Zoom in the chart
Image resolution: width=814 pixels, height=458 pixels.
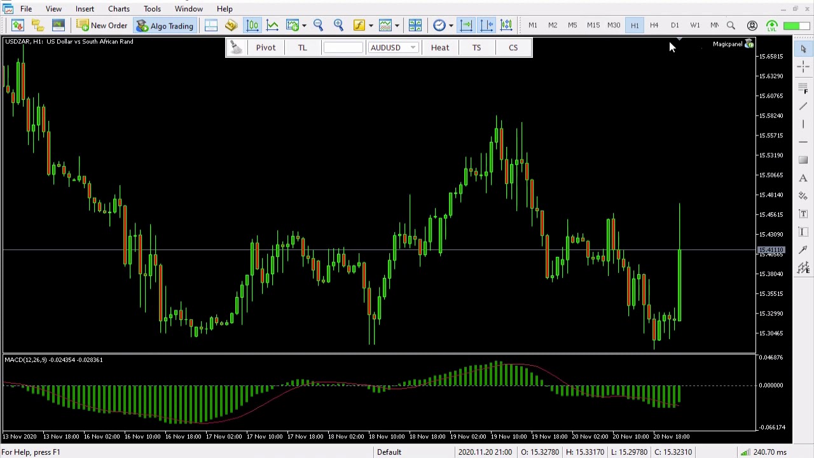pyautogui.click(x=338, y=25)
